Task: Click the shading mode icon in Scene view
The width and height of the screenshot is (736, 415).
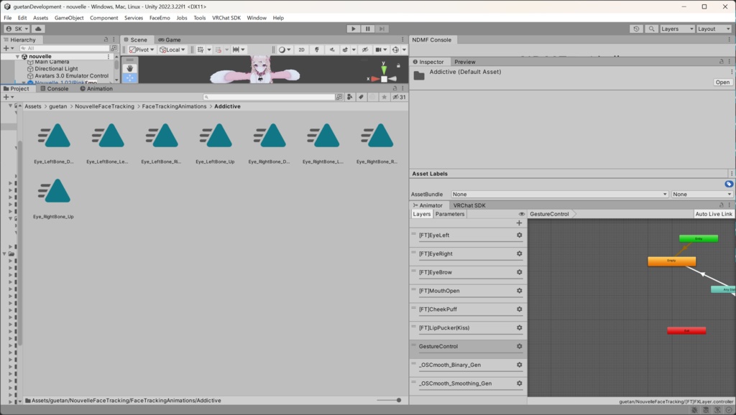Action: pos(282,50)
